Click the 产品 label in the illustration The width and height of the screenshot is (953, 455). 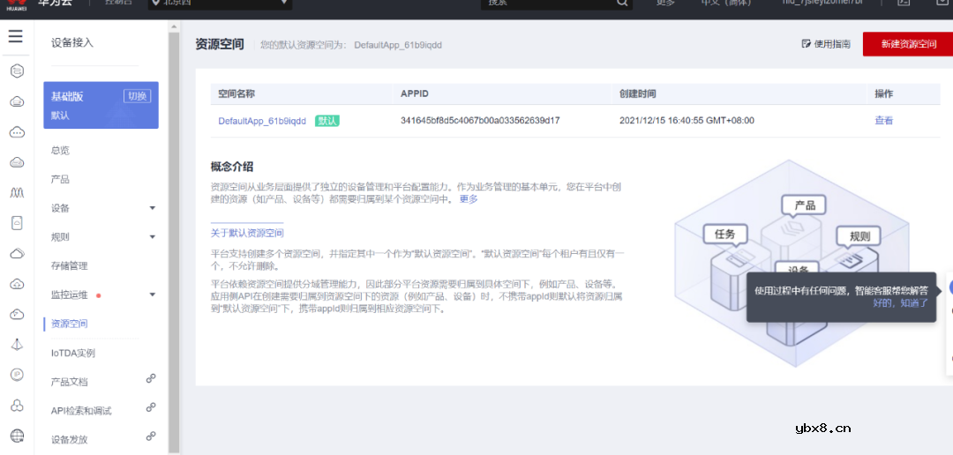(805, 205)
